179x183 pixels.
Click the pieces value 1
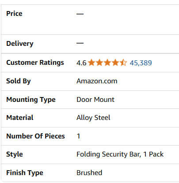click(78, 136)
